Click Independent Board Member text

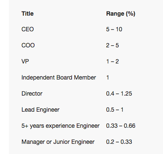coord(59,77)
